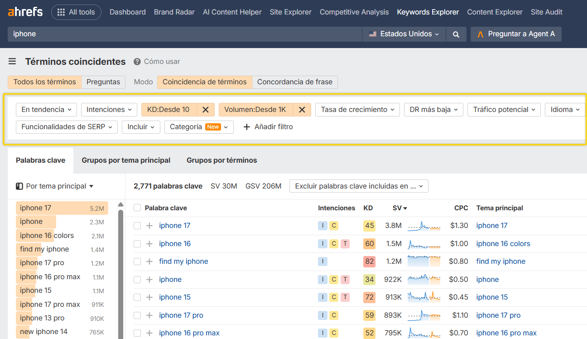Select Concordancia de frase mode
Screen dimensions: 587x339
tap(295, 82)
